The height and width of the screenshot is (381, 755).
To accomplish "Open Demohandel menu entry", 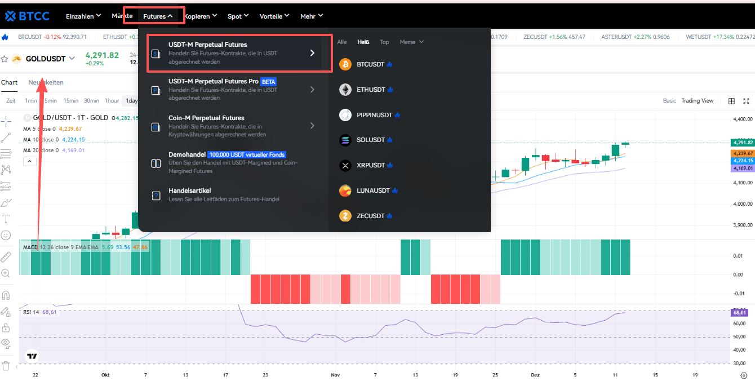I will pyautogui.click(x=233, y=162).
